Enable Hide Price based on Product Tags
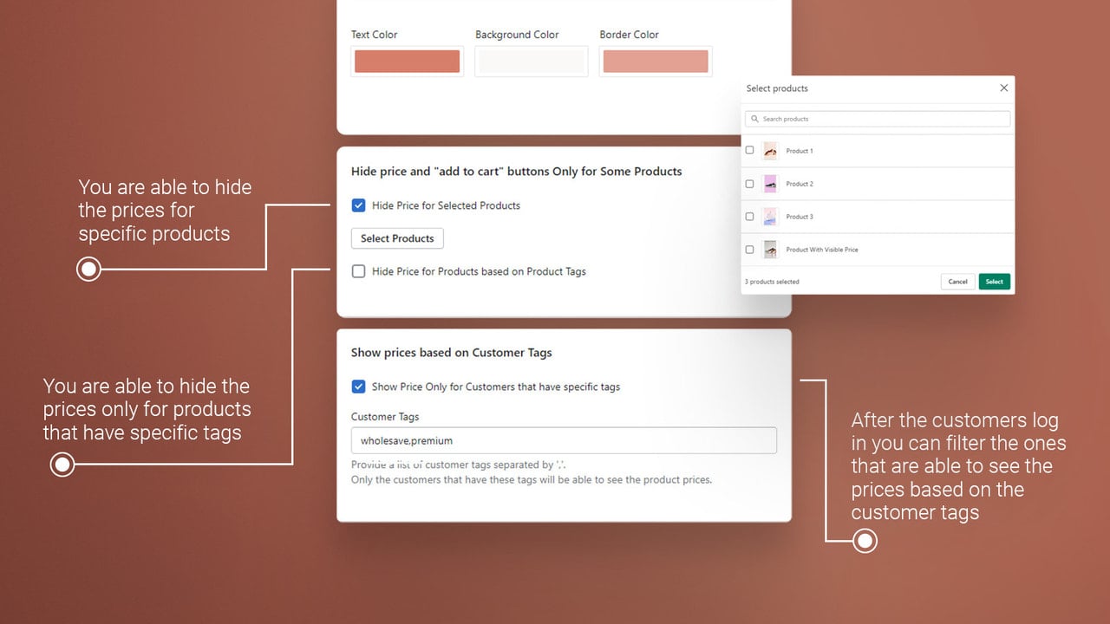 [x=358, y=271]
